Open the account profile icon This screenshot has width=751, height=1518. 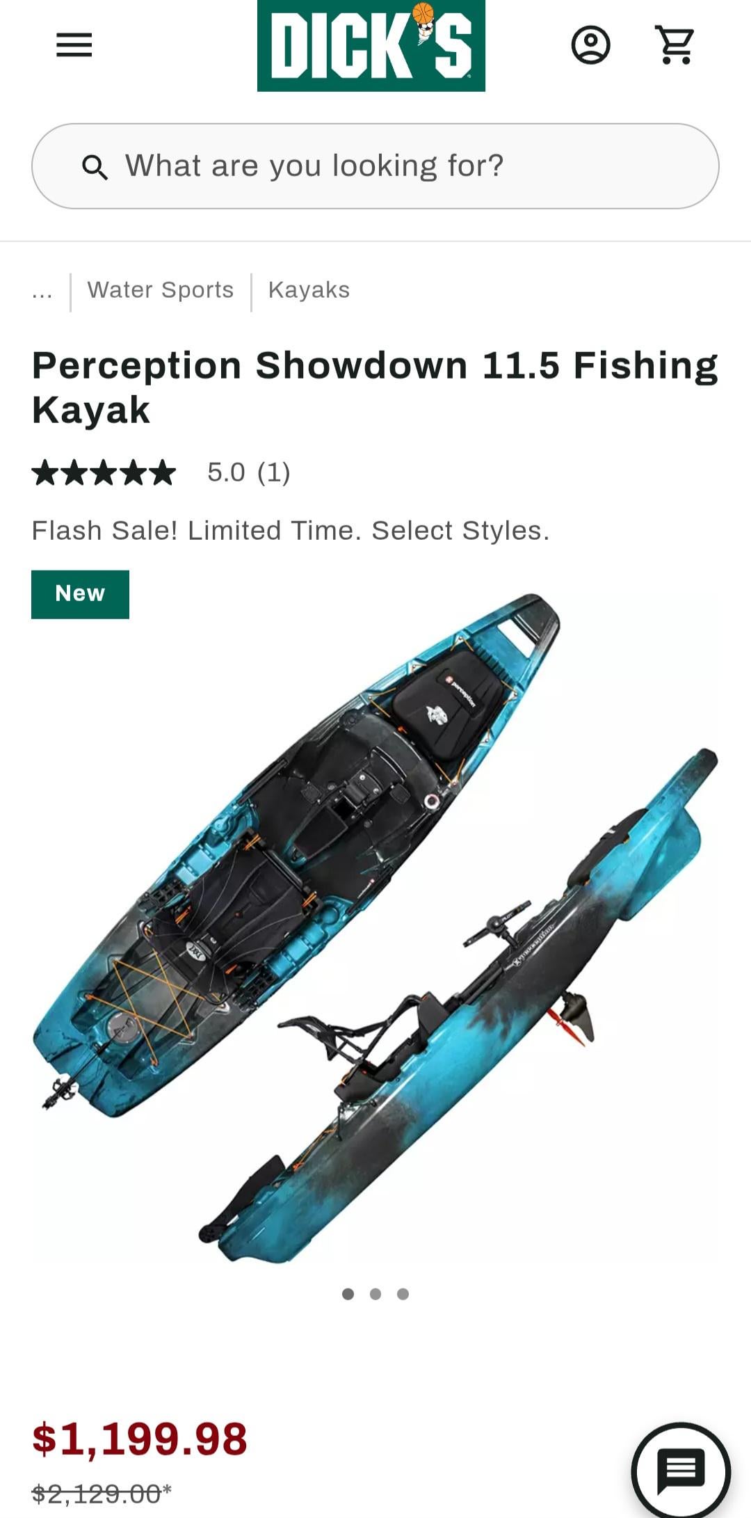(x=591, y=45)
